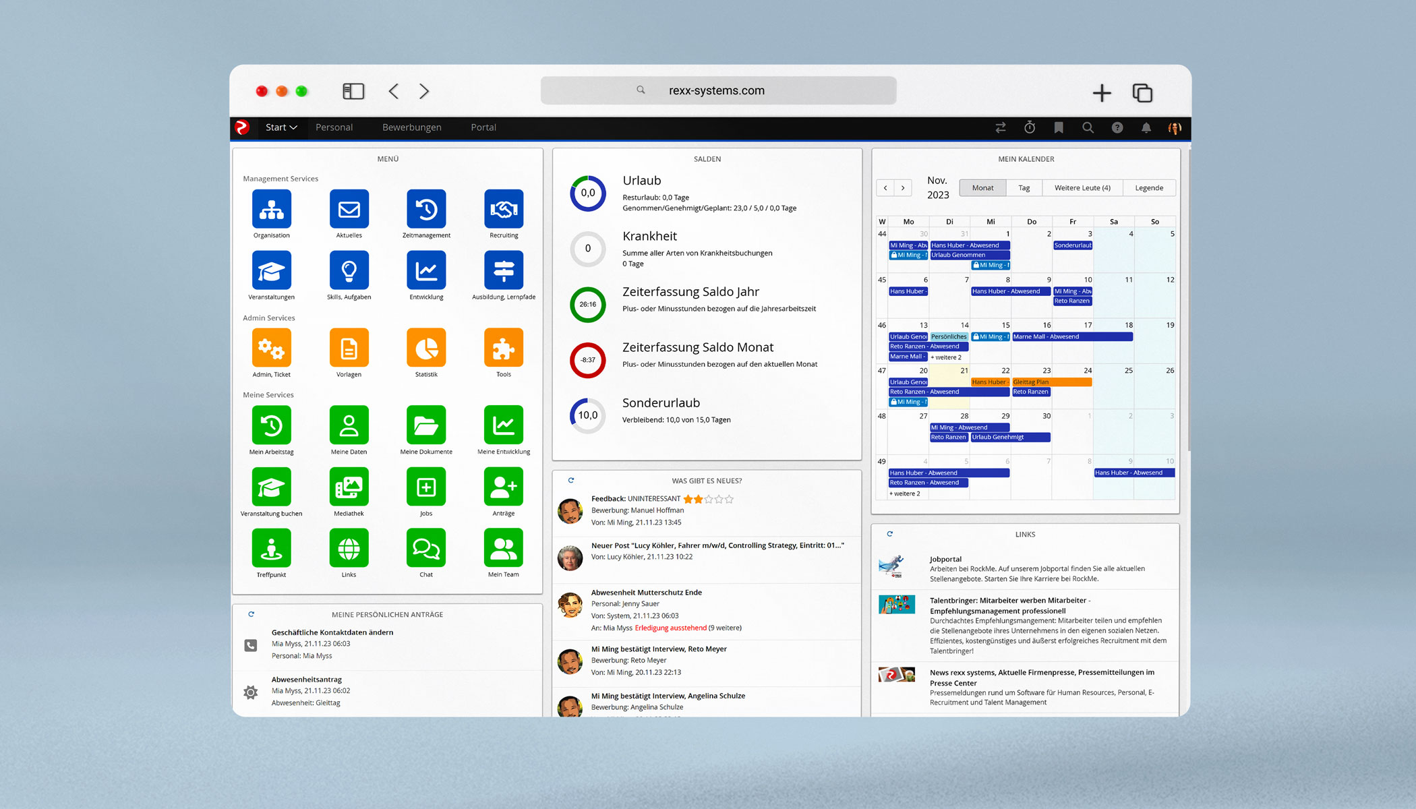This screenshot has height=809, width=1416.
Task: Expand the '+ weitere 2' calendar entry
Action: tap(904, 493)
